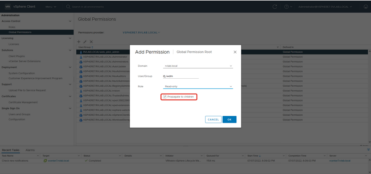The width and height of the screenshot is (371, 174).
Task: Click the sort arrow beside User/Group header
Action: 92,47
